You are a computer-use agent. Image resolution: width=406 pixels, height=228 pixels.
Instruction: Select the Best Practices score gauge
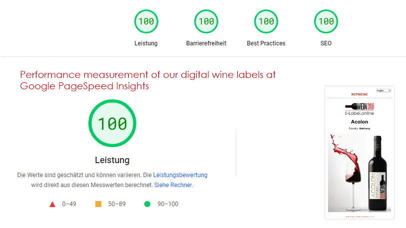[266, 21]
